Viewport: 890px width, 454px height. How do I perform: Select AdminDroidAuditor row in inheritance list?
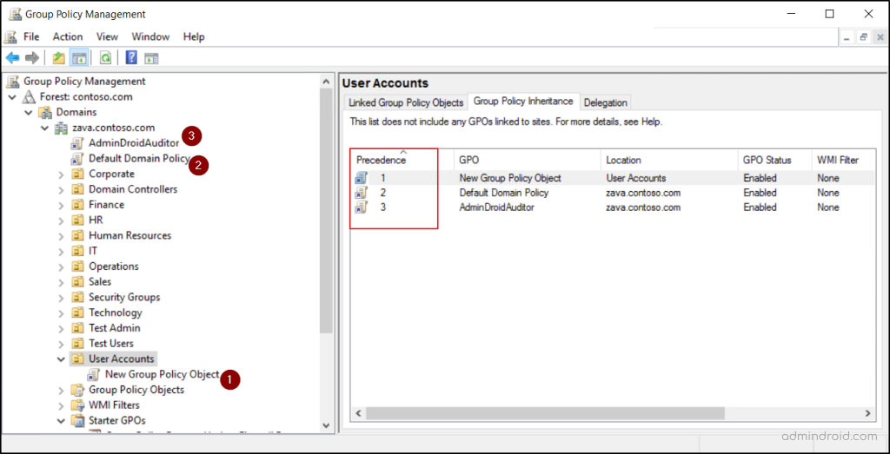coord(612,207)
